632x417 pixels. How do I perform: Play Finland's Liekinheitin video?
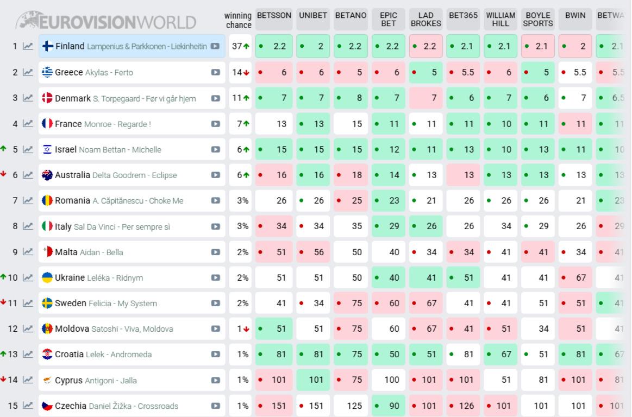[x=215, y=46]
